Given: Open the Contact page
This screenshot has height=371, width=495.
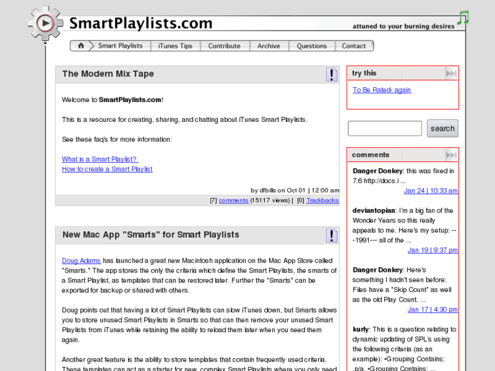Looking at the screenshot, I should click(354, 46).
